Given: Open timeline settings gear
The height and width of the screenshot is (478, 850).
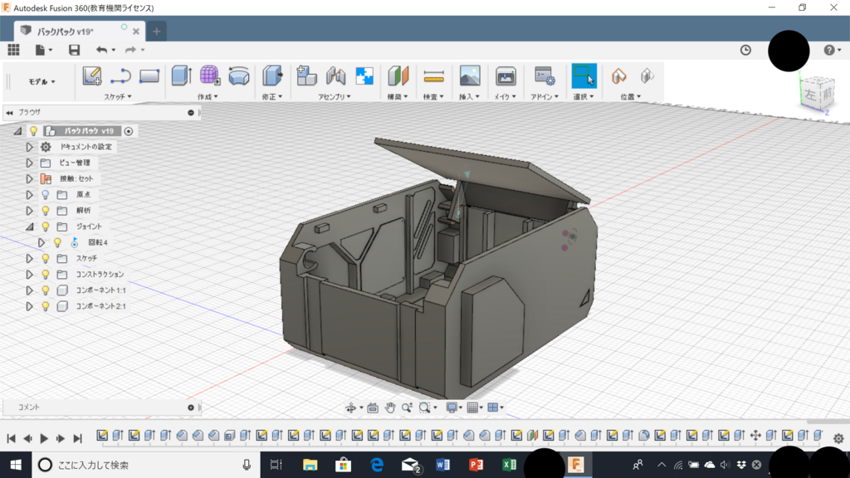Looking at the screenshot, I should 838,438.
